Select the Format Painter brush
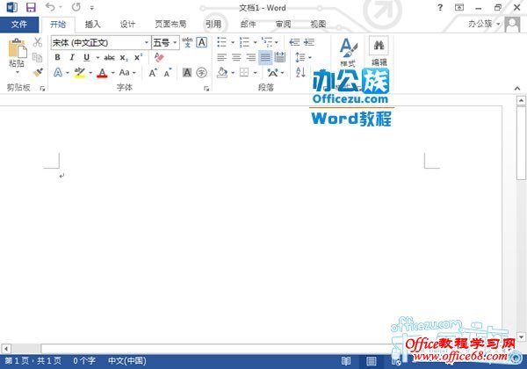The height and width of the screenshot is (369, 527). pos(38,72)
